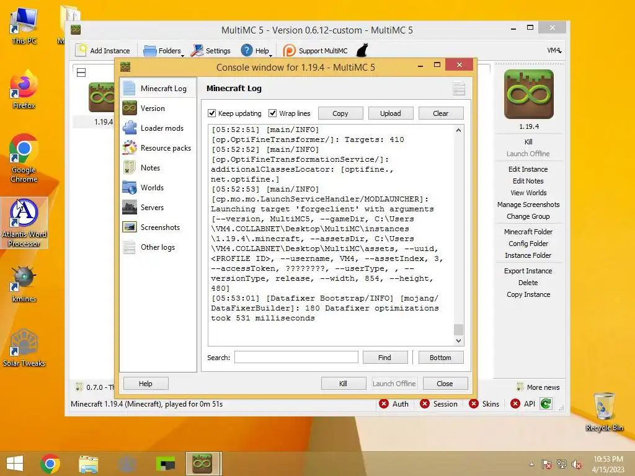Open the Minecraft Log page in the sidebar
The image size is (635, 476).
point(158,88)
